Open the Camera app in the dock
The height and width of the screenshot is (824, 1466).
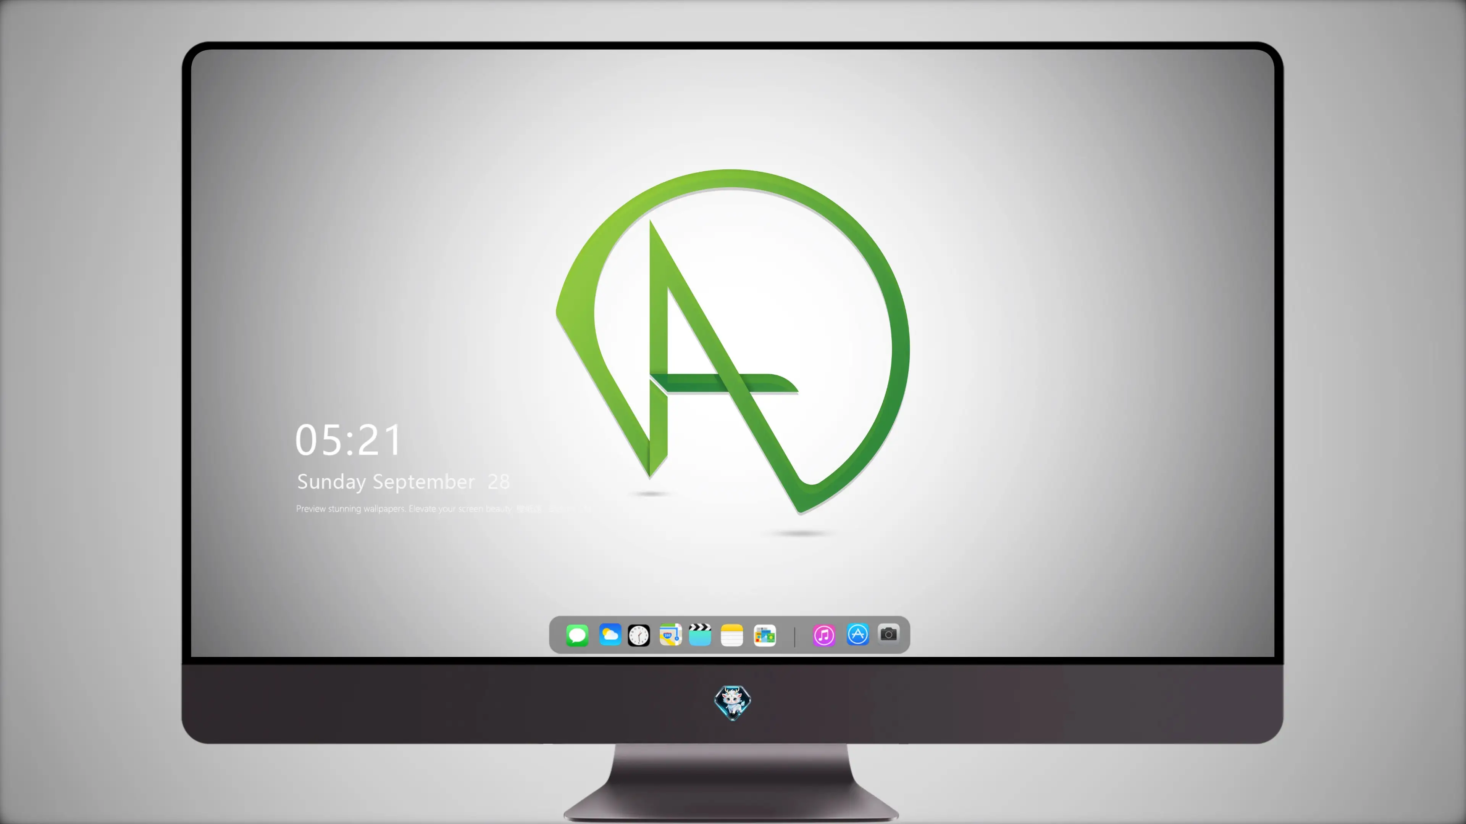(x=888, y=634)
